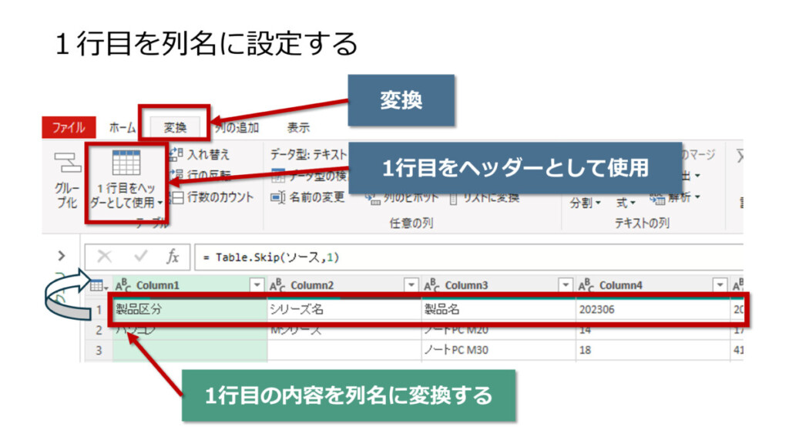
Task: Cancel formula edit with X icon
Action: point(105,257)
